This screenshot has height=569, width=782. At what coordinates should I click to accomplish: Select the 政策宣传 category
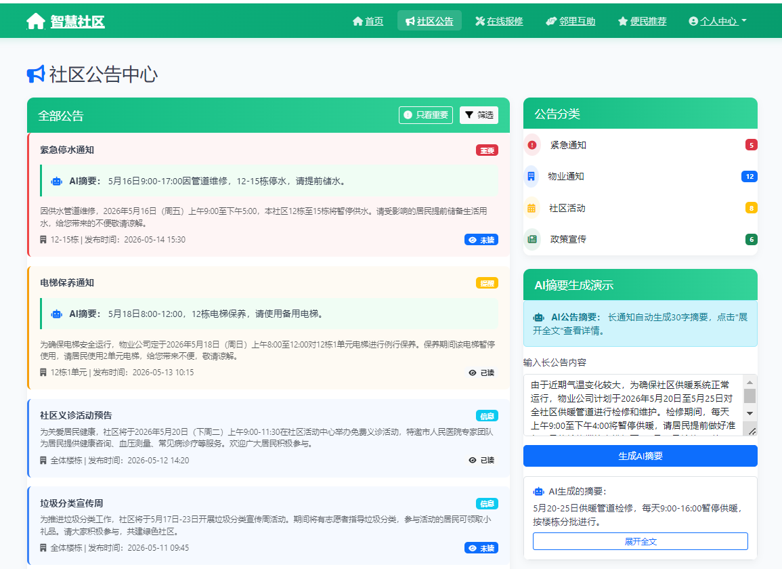640,239
